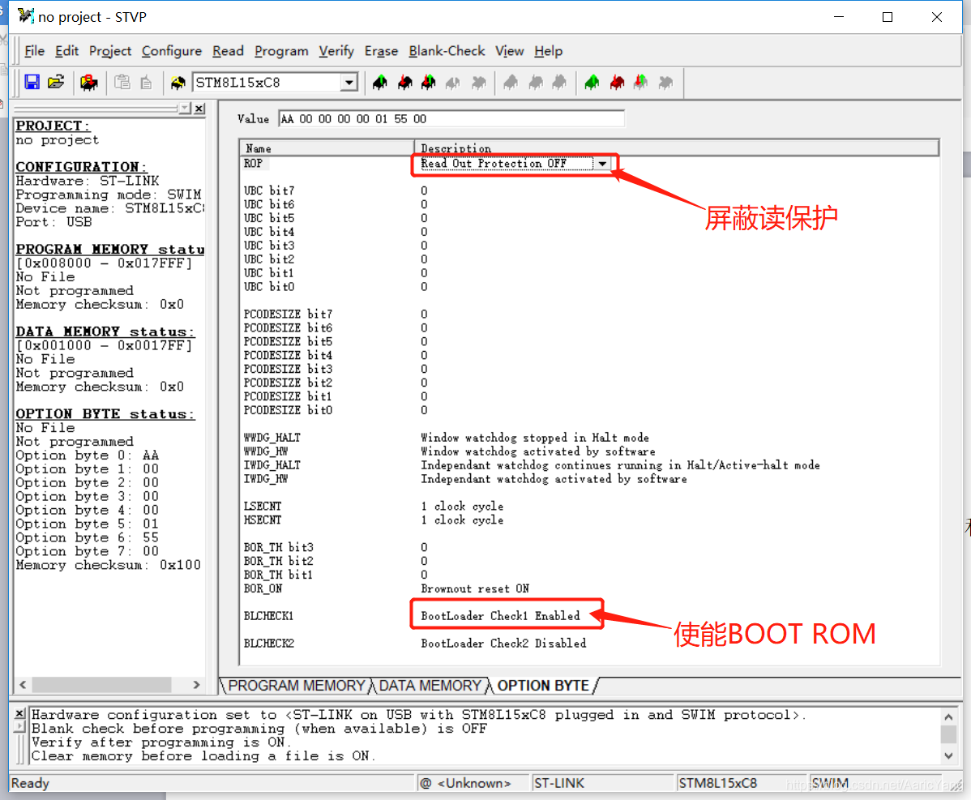
Task: Open the Blank-Check menu
Action: point(447,51)
